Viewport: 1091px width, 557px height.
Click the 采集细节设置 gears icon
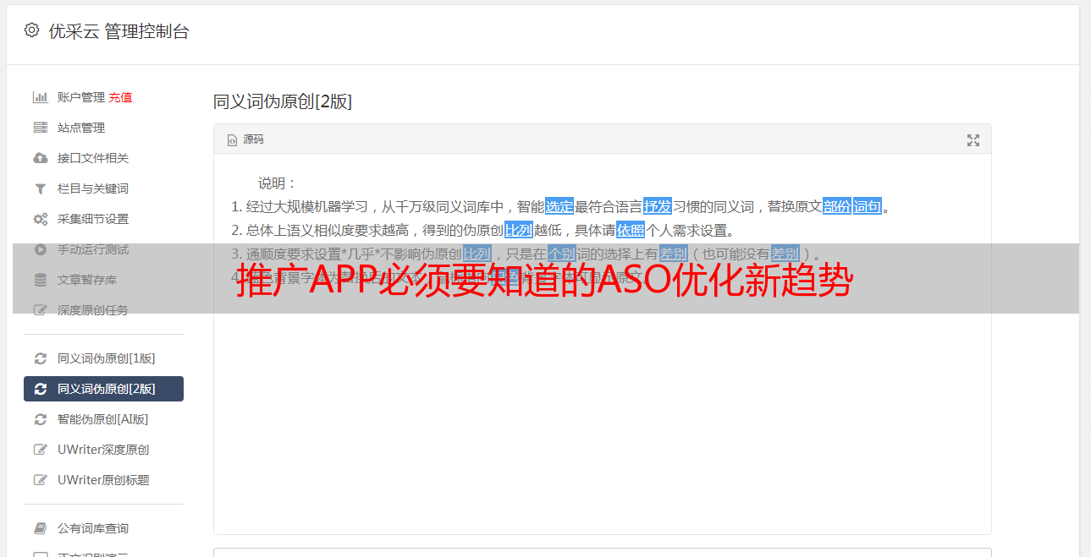pyautogui.click(x=40, y=219)
